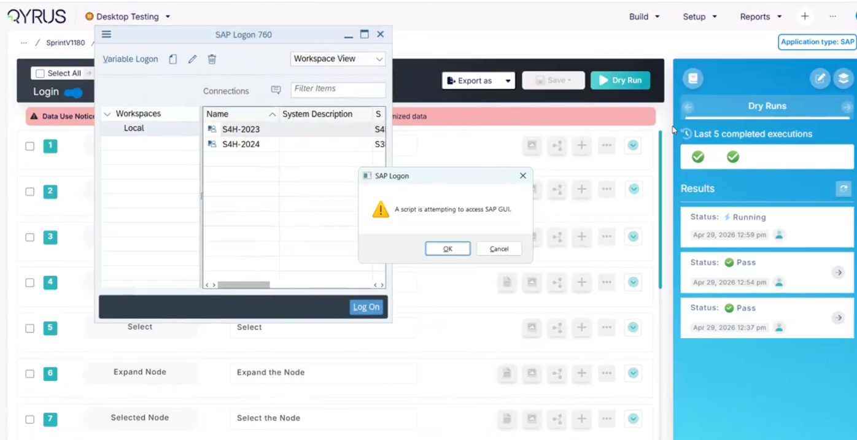
Task: Click the breadcrumb ellipsis
Action: tap(23, 43)
